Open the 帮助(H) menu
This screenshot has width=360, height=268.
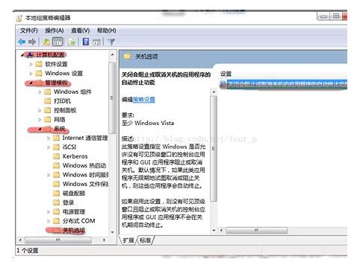pyautogui.click(x=107, y=31)
